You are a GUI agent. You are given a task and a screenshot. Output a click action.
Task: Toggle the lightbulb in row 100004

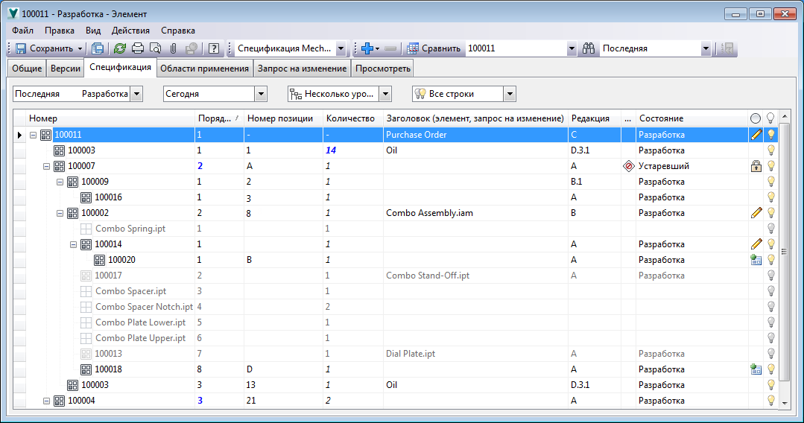(770, 401)
